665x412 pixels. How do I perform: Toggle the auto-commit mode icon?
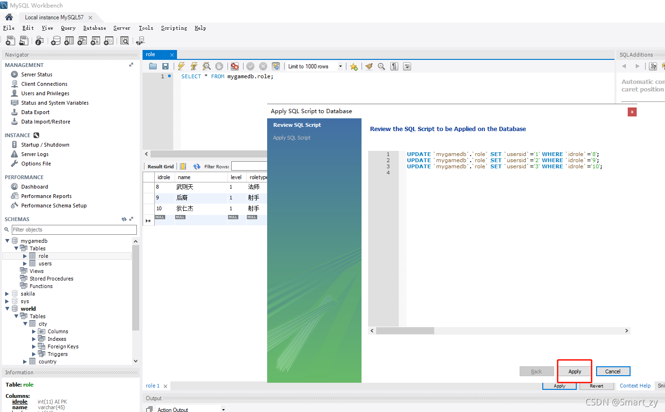coord(276,66)
